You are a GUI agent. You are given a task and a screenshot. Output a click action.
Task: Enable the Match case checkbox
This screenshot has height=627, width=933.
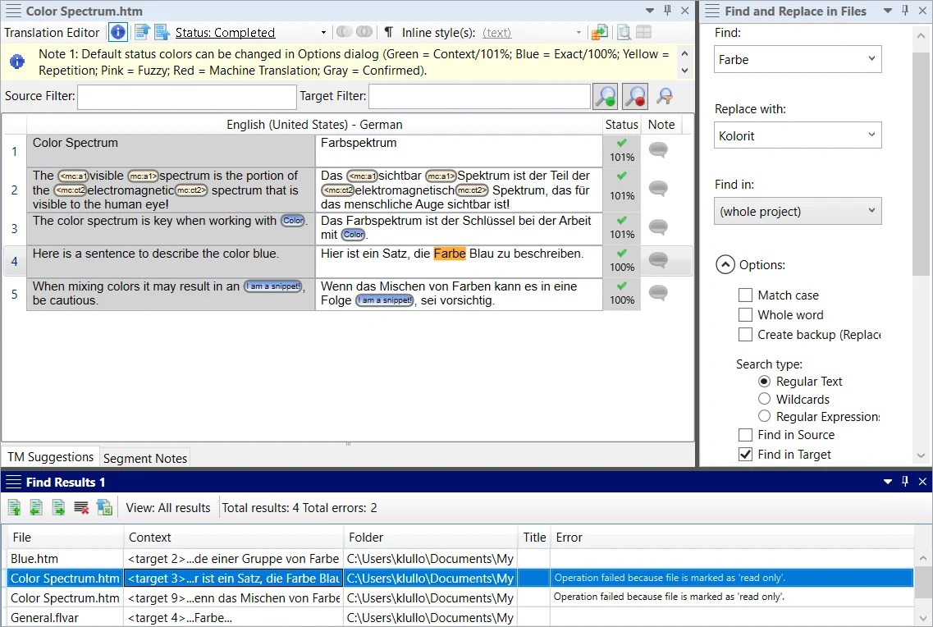[x=745, y=295]
